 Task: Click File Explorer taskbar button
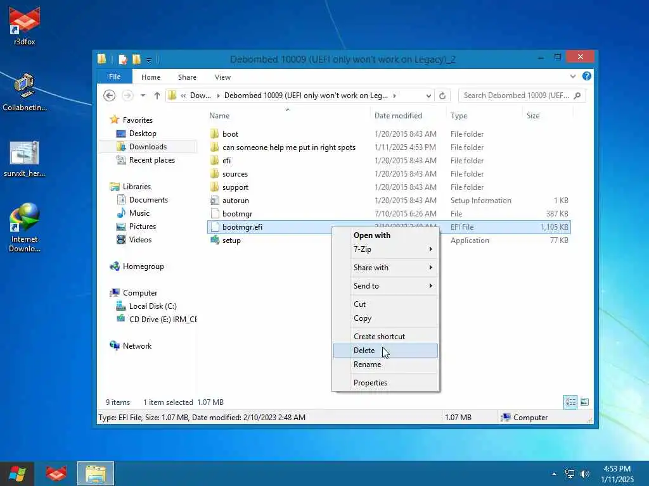[x=96, y=473]
